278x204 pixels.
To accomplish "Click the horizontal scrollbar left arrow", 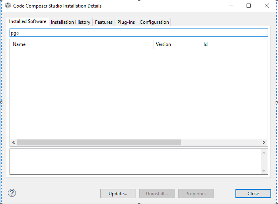I will pyautogui.click(x=14, y=142).
